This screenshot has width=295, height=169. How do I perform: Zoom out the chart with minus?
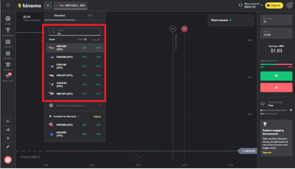click(133, 157)
